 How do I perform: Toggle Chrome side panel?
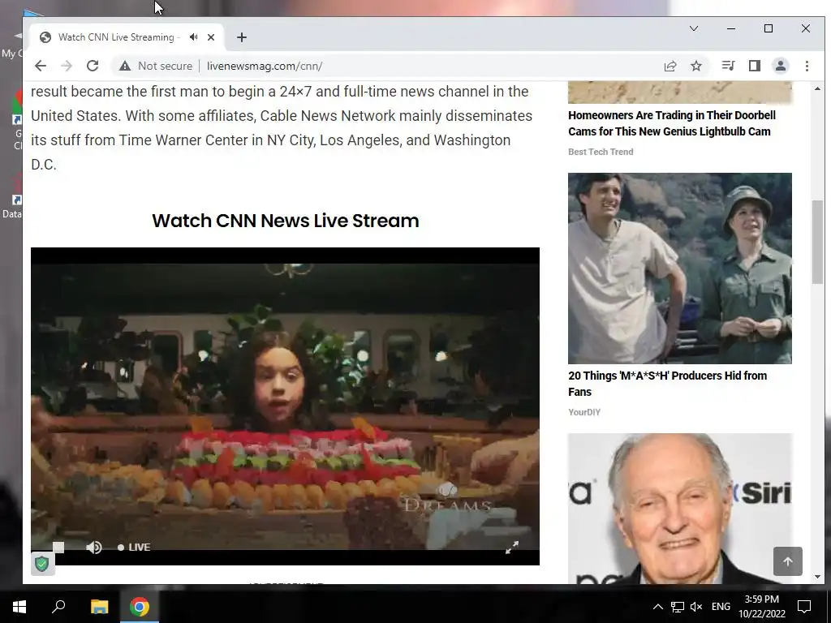point(754,66)
